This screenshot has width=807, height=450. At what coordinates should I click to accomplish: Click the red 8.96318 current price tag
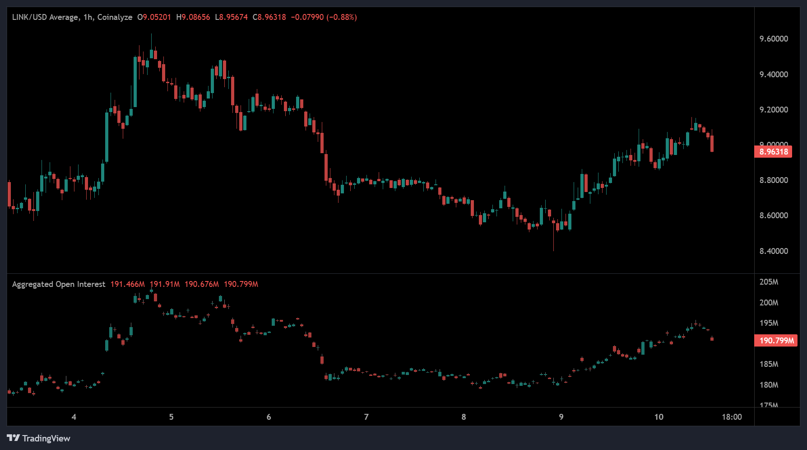(x=773, y=152)
